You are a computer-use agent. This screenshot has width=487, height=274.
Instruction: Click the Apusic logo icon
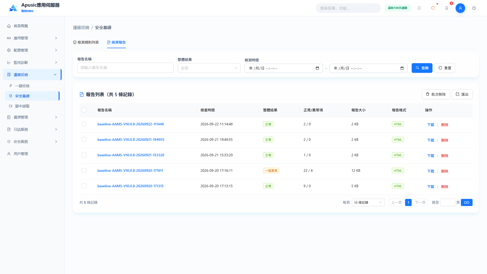click(x=13, y=8)
